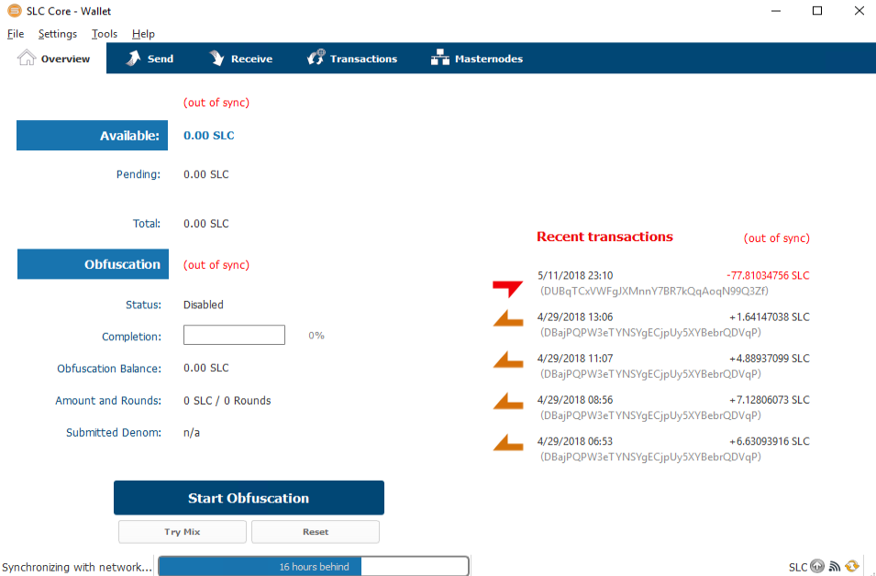Click the network connections signal icon

tap(835, 567)
